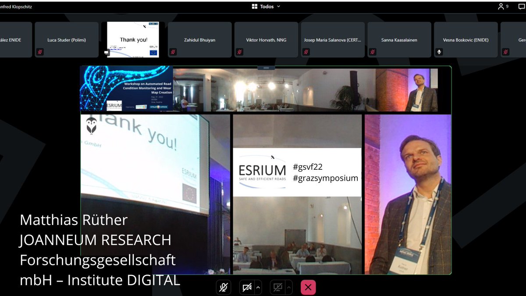
Task: Unmute the microphone in the bottom toolbar
Action: point(224,288)
